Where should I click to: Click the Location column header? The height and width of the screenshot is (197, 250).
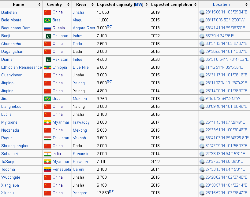point(221,5)
